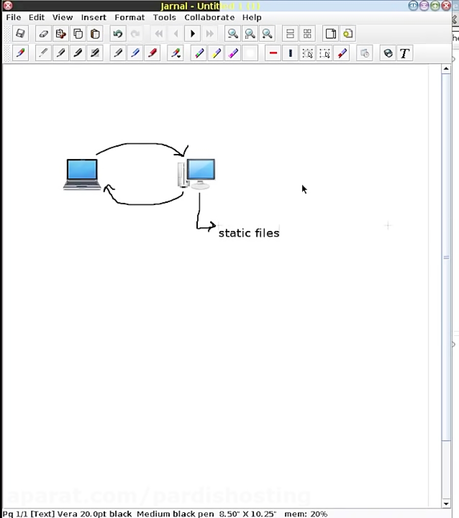459x518 pixels.
Task: Expand the right-side panel chevron
Action: click(x=453, y=344)
